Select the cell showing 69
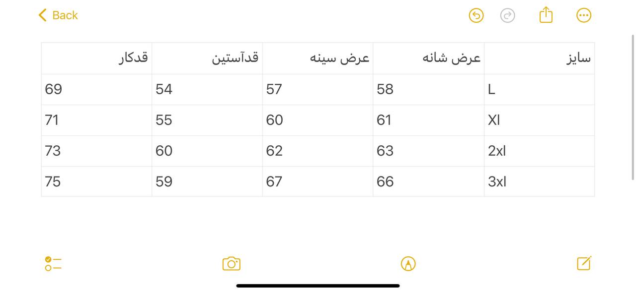636x293 pixels. [97, 89]
